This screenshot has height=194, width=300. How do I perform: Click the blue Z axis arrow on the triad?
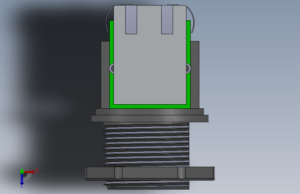coord(22,180)
